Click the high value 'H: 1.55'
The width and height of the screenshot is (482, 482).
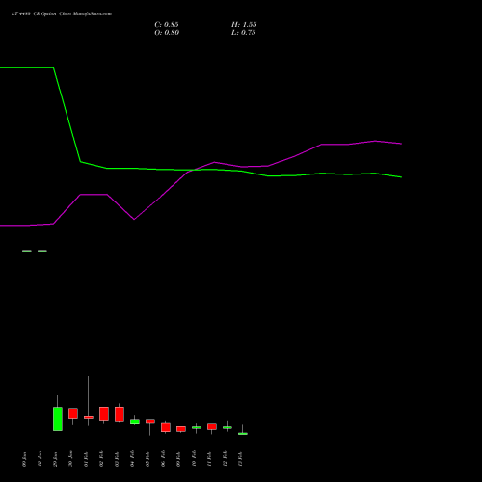(x=244, y=25)
